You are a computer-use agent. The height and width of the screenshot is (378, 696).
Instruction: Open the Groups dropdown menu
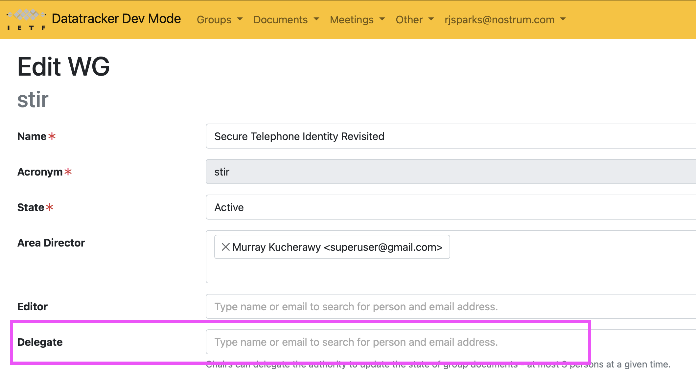point(220,20)
